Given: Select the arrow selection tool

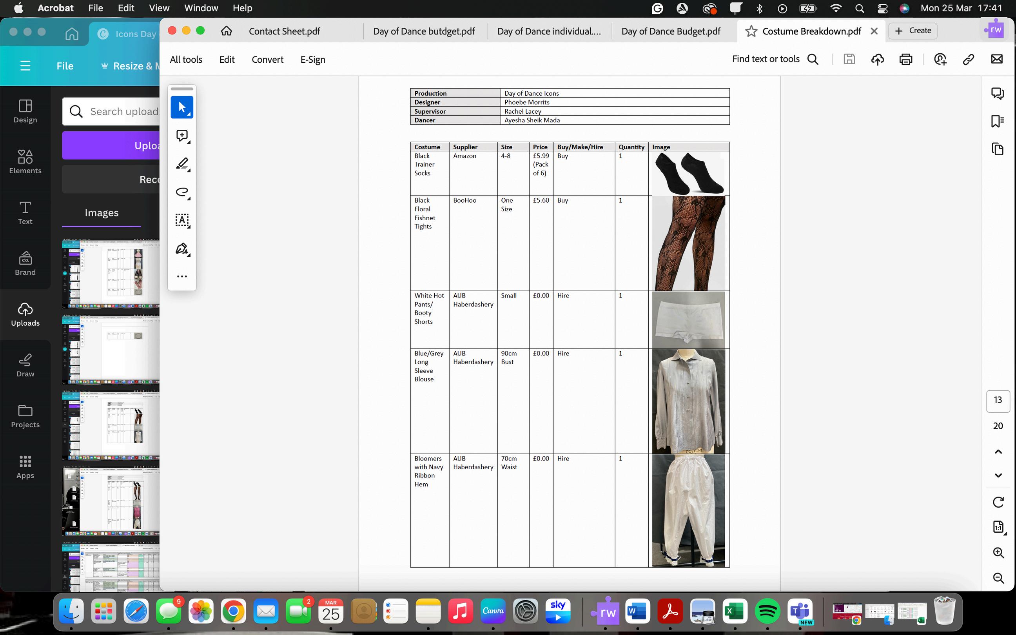Looking at the screenshot, I should [182, 107].
